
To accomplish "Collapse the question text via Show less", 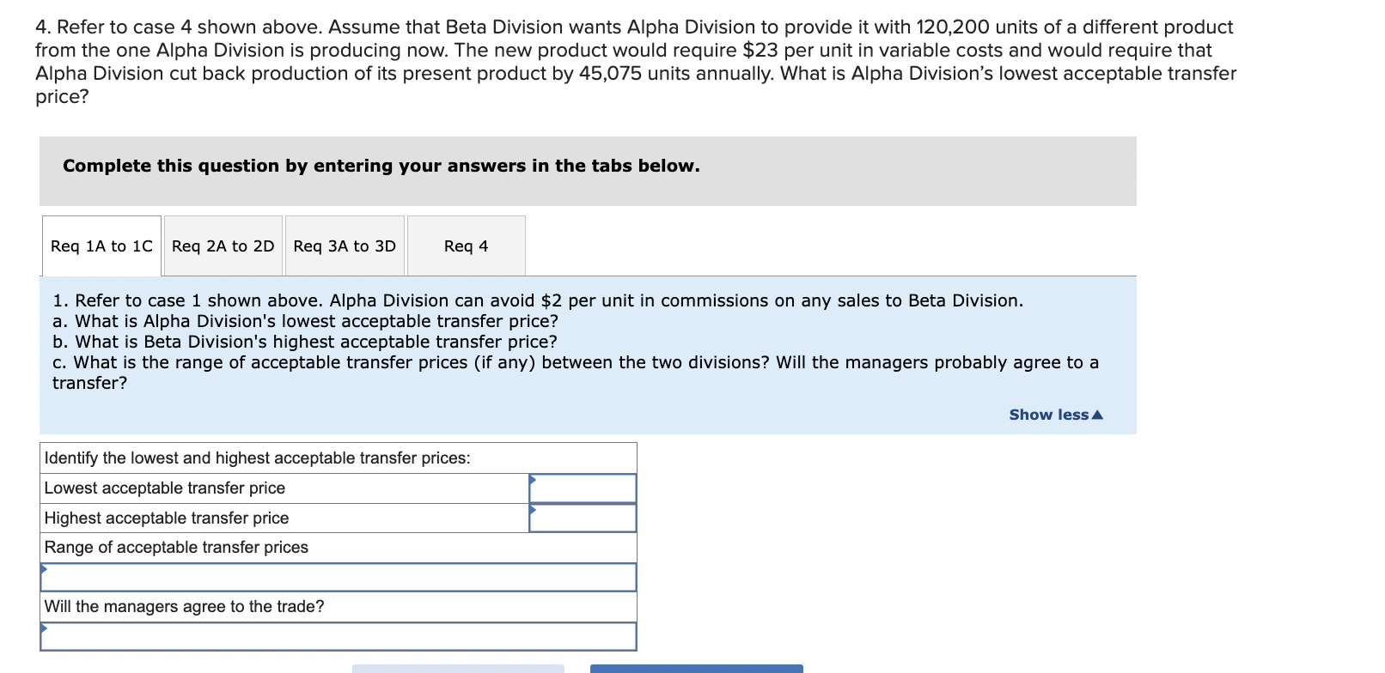I will [1049, 415].
